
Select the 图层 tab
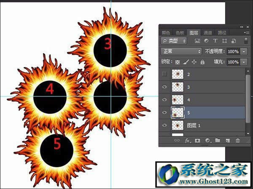194,33
